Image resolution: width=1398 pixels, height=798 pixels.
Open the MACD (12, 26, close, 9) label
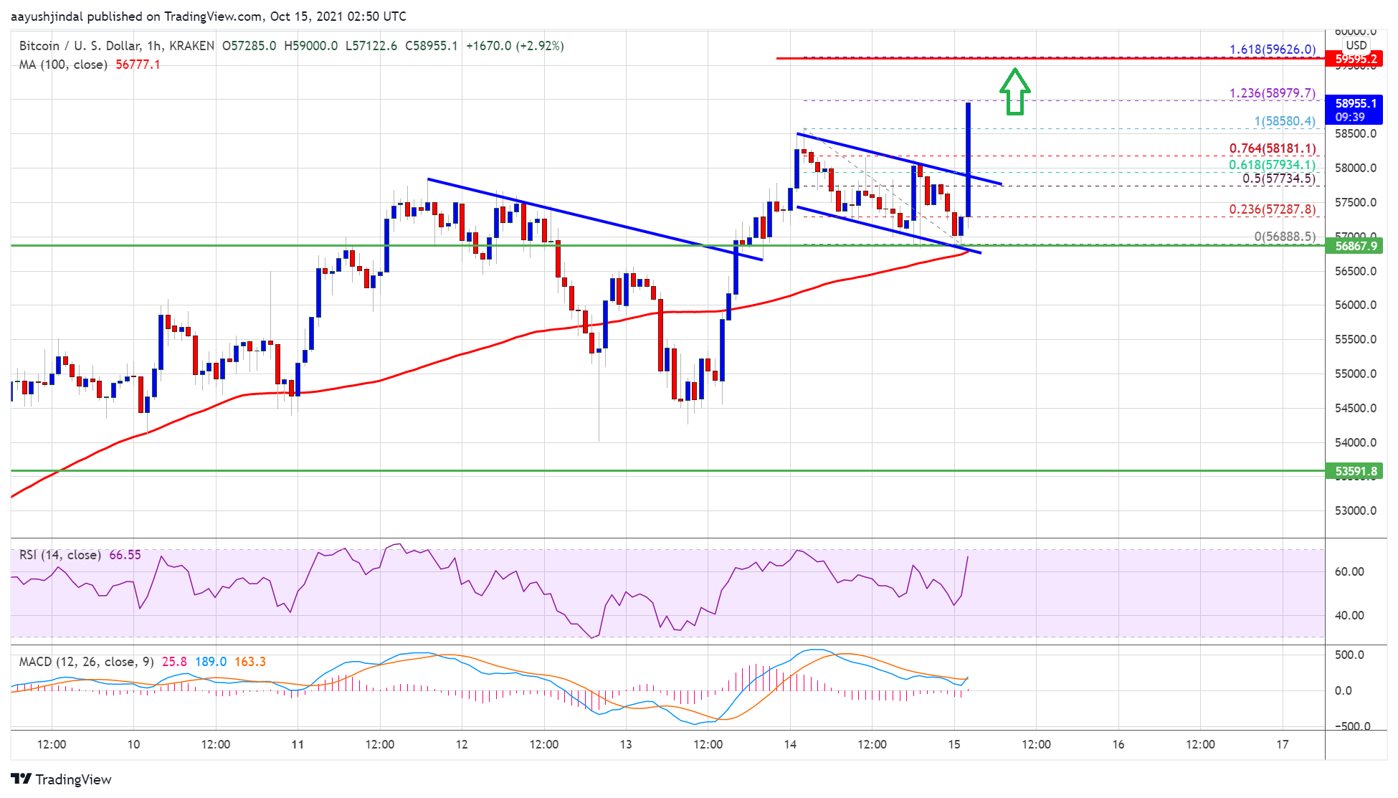pyautogui.click(x=86, y=662)
